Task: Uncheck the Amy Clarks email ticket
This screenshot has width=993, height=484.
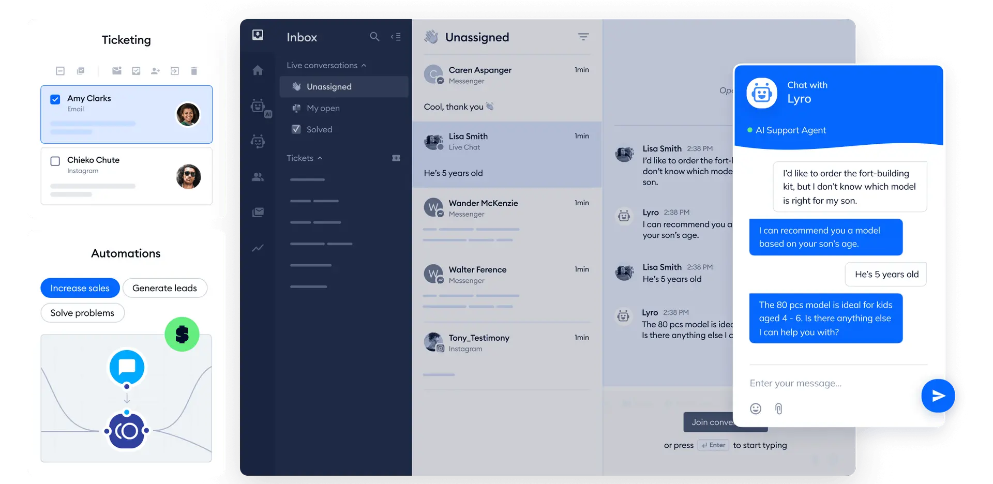Action: 55,99
